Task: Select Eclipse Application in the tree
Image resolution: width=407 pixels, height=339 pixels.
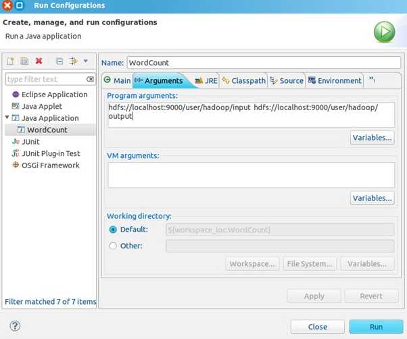Action: click(54, 95)
